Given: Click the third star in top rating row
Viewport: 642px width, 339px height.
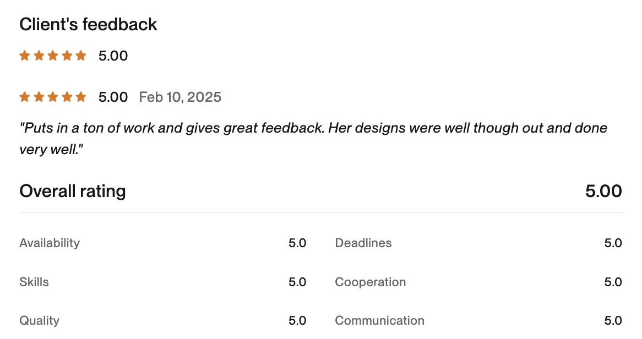Looking at the screenshot, I should point(53,56).
